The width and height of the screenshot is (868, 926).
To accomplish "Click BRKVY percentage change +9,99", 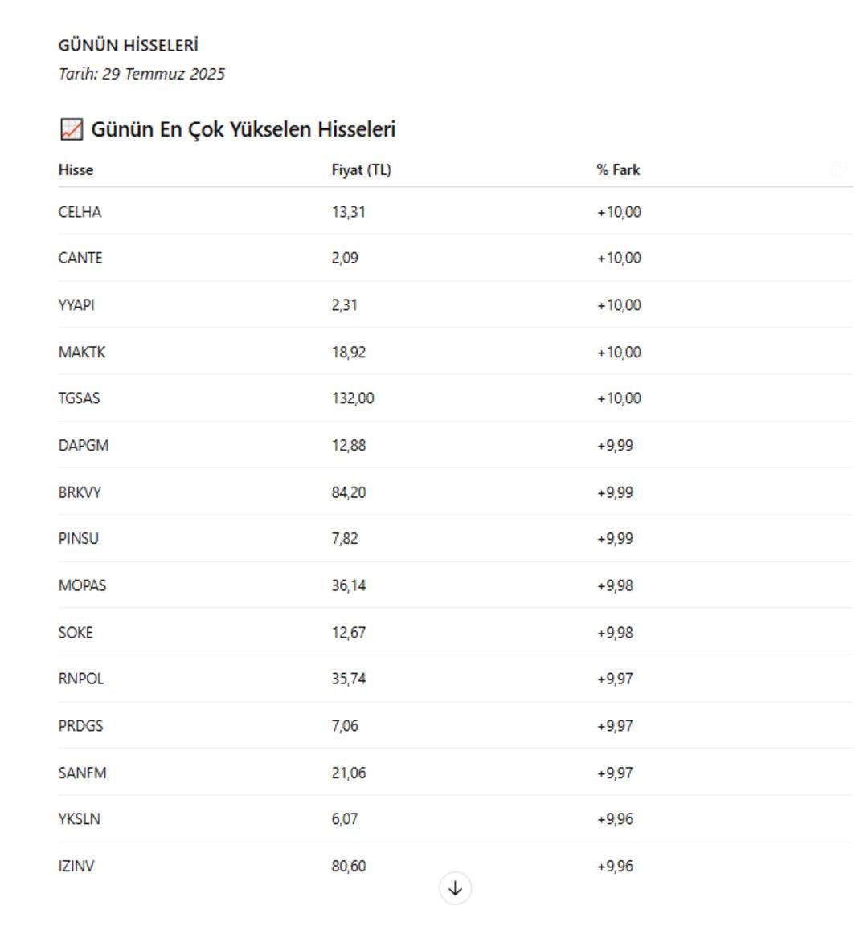I will (615, 492).
